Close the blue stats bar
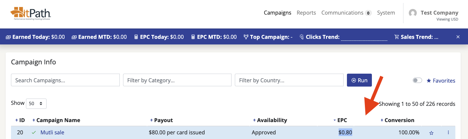The width and height of the screenshot is (468, 139). pyautogui.click(x=458, y=37)
